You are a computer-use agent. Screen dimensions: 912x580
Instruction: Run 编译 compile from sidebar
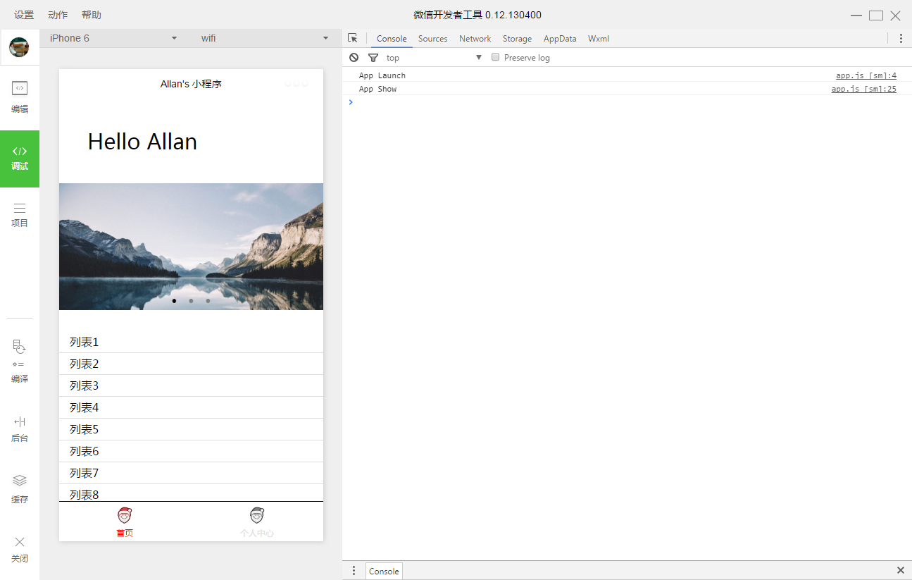click(20, 361)
